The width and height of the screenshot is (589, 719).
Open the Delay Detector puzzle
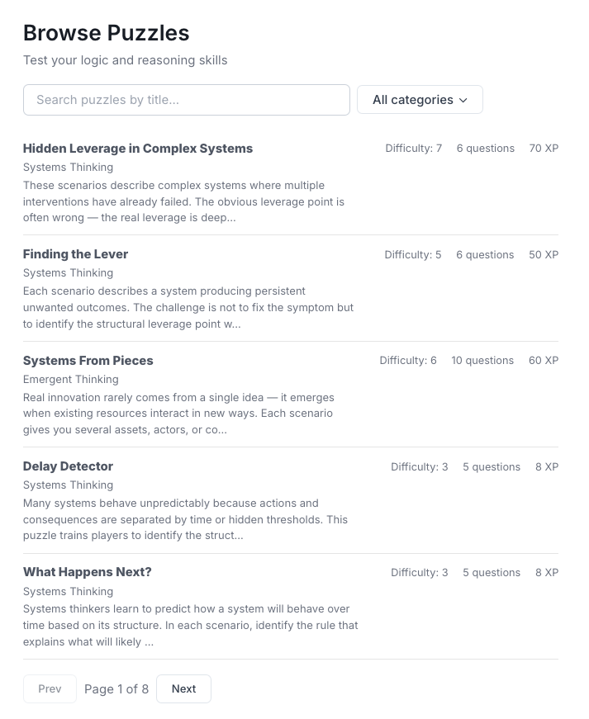[67, 466]
